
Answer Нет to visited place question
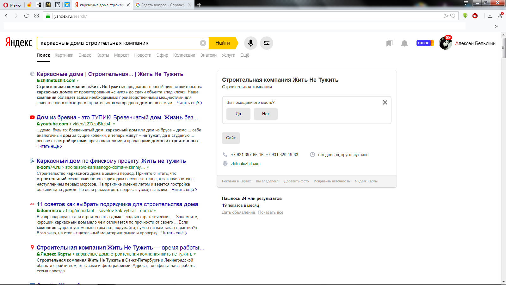[x=266, y=114]
